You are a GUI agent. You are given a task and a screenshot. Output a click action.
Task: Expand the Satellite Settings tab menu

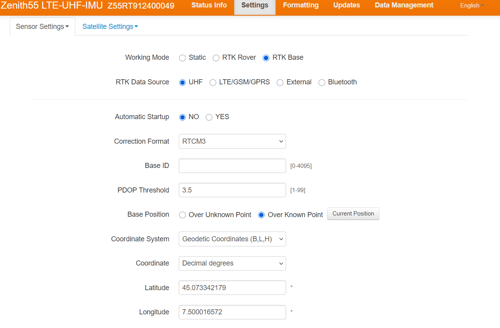[x=110, y=27]
